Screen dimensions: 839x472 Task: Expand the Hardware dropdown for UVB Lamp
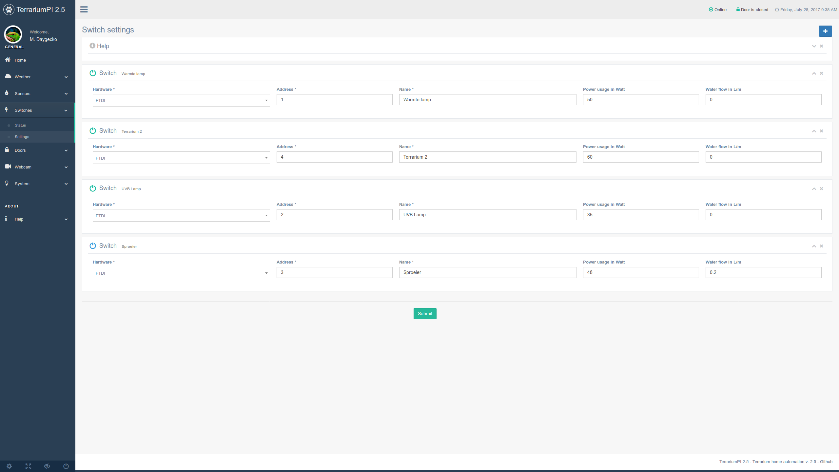(x=264, y=215)
